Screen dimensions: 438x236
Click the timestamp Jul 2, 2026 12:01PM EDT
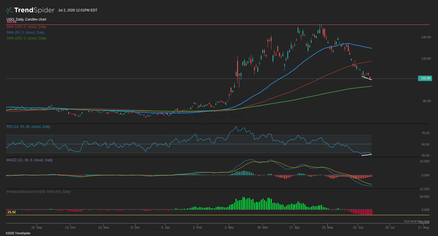pos(78,10)
